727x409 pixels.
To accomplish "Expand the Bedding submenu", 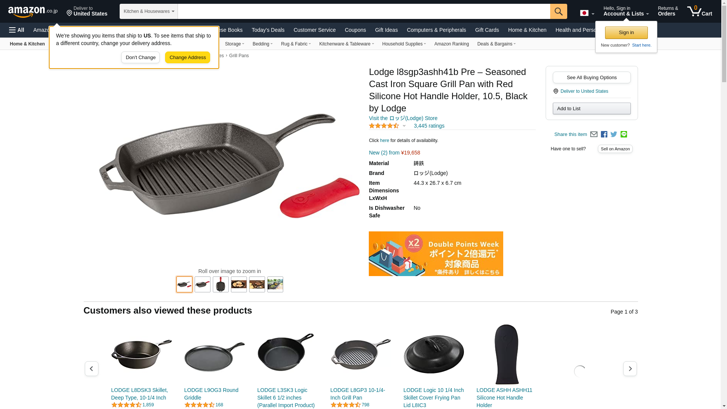I will coord(262,44).
